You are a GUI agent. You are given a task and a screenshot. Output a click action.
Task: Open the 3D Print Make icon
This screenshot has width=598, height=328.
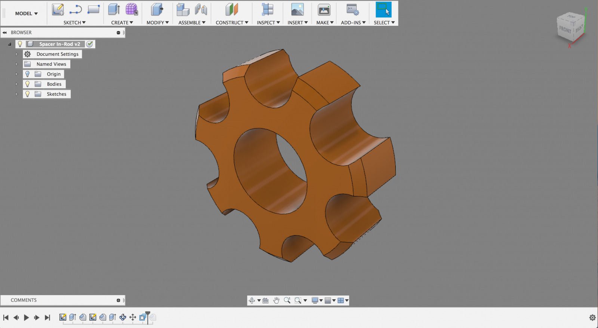coord(324,9)
